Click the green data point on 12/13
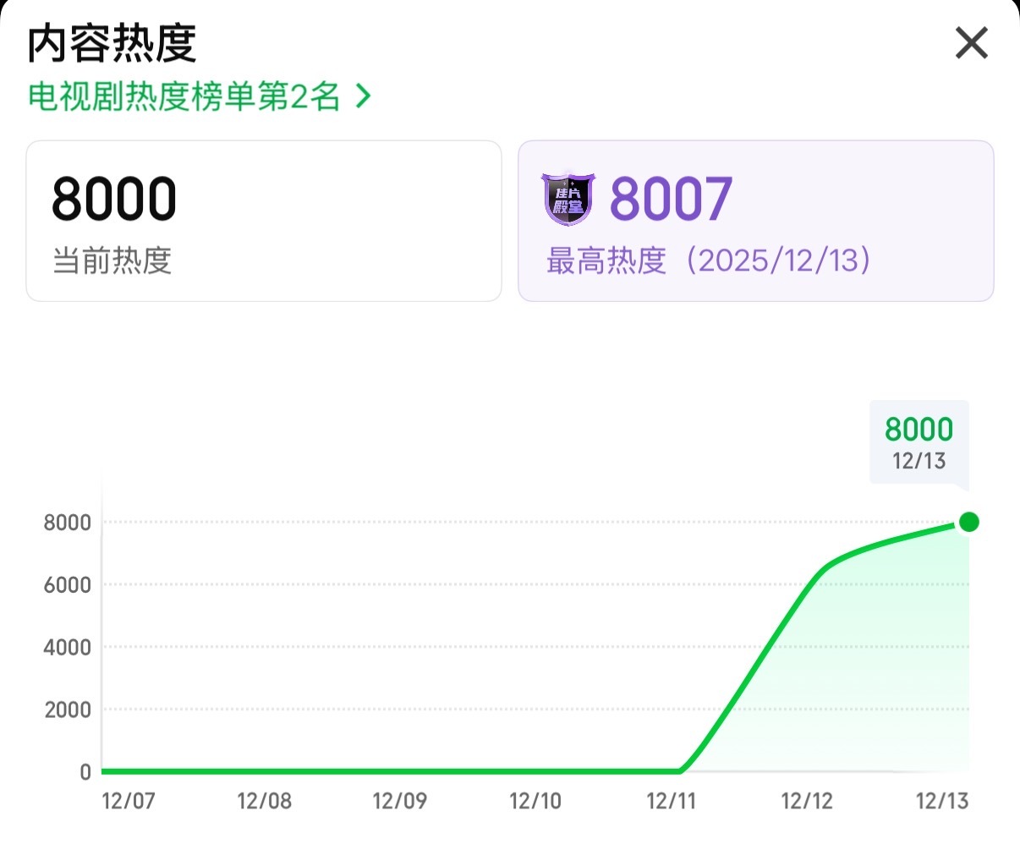 coord(969,522)
